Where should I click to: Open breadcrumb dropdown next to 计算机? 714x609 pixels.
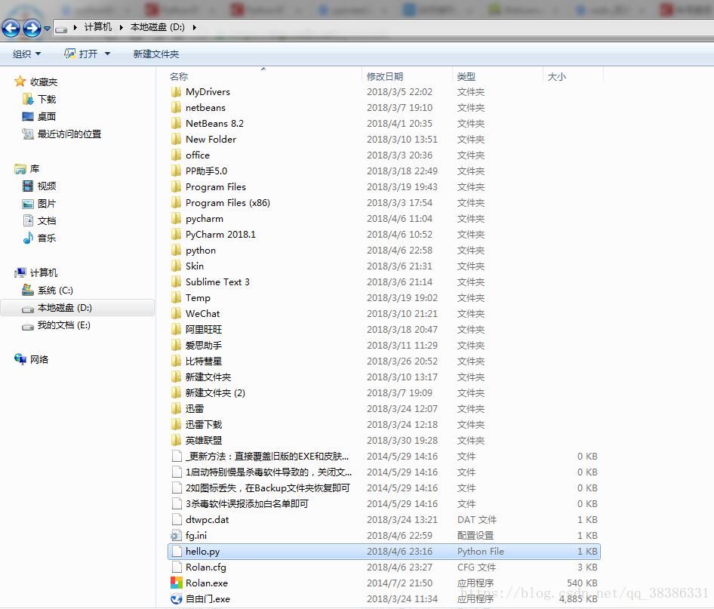point(122,23)
